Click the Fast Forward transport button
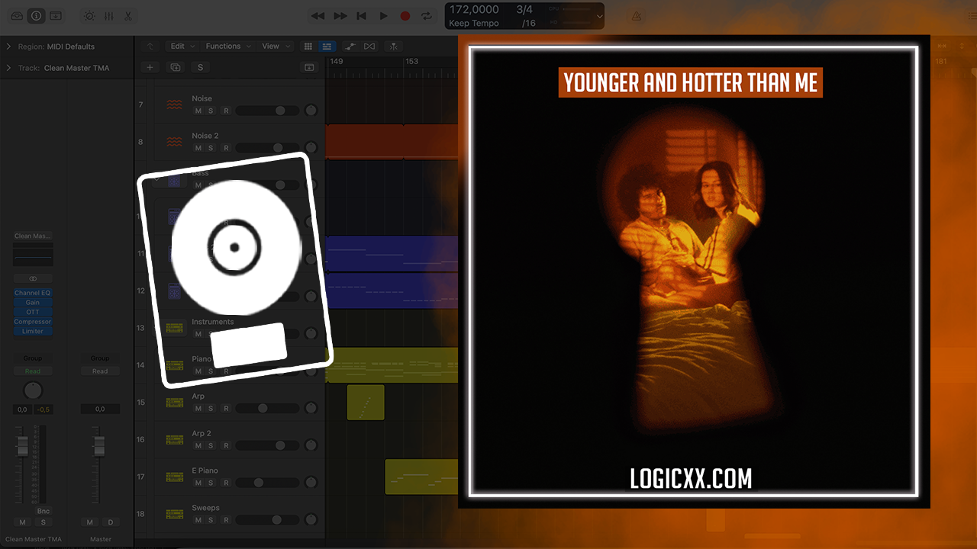 click(x=340, y=16)
